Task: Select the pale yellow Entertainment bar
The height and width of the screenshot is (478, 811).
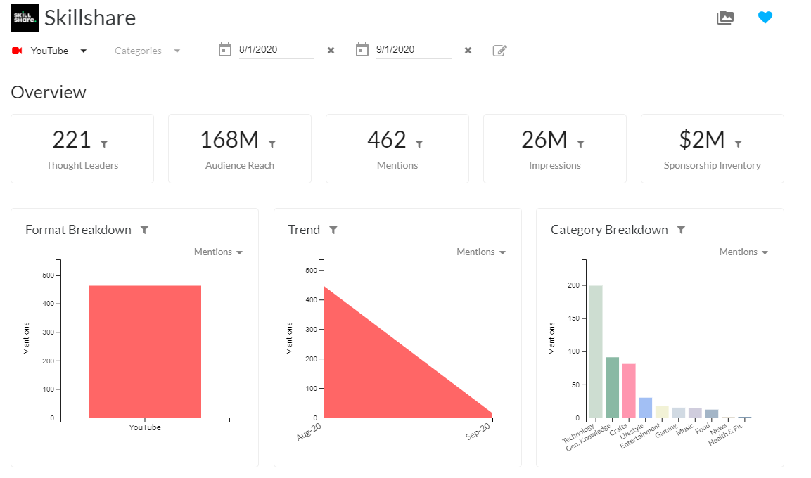Action: tap(662, 412)
